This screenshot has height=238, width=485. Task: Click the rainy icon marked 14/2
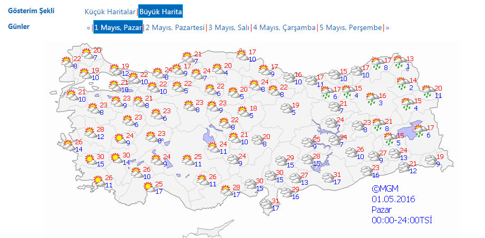[403, 83]
